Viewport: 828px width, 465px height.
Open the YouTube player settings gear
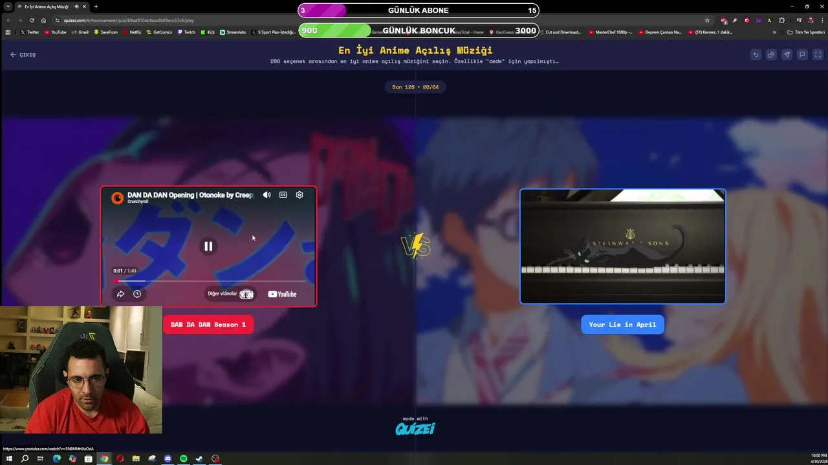(300, 195)
